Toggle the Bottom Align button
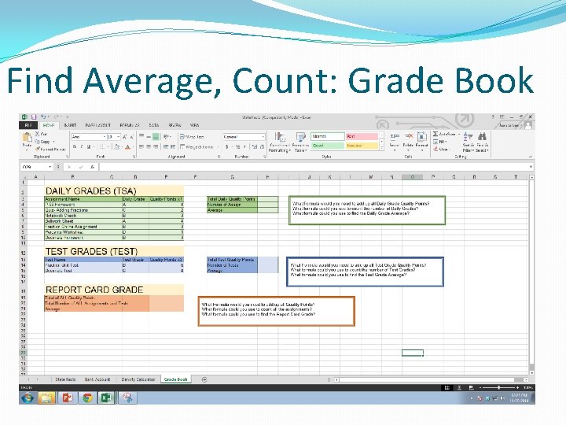 pyautogui.click(x=156, y=137)
